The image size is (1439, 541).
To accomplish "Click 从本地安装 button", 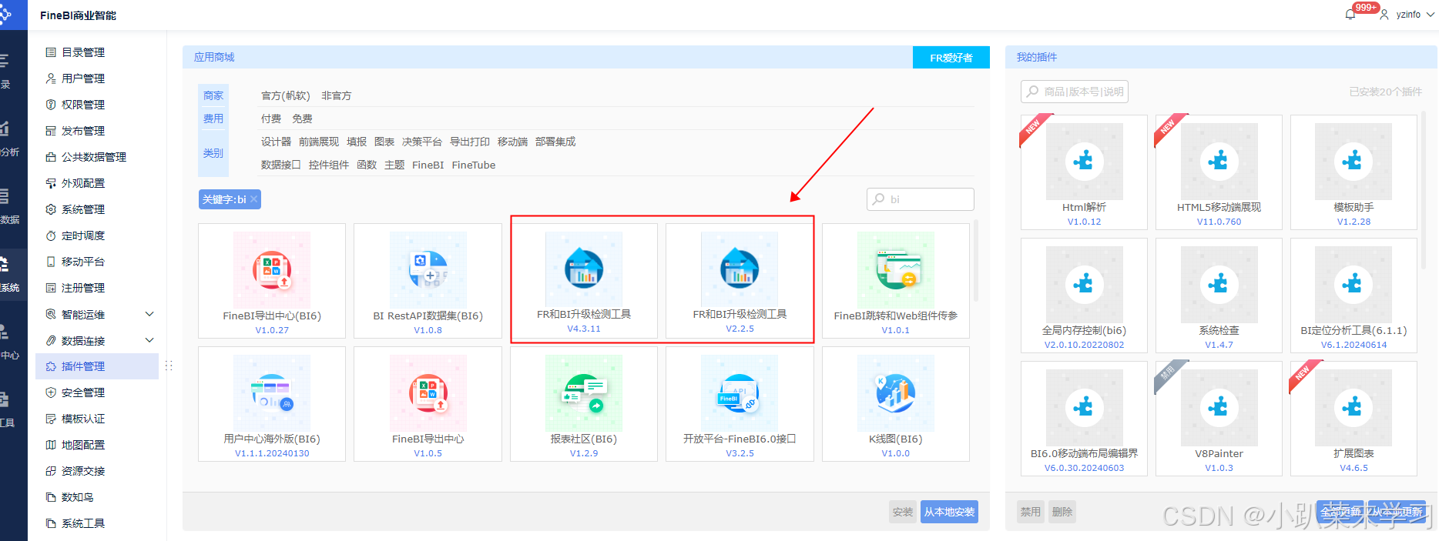I will coord(949,512).
